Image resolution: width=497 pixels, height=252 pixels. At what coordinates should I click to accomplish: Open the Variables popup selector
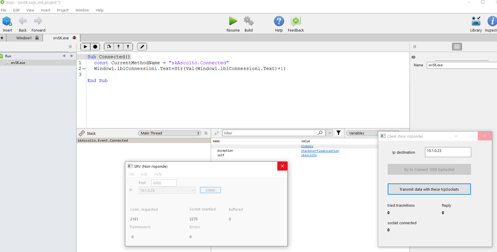pyautogui.click(x=362, y=133)
